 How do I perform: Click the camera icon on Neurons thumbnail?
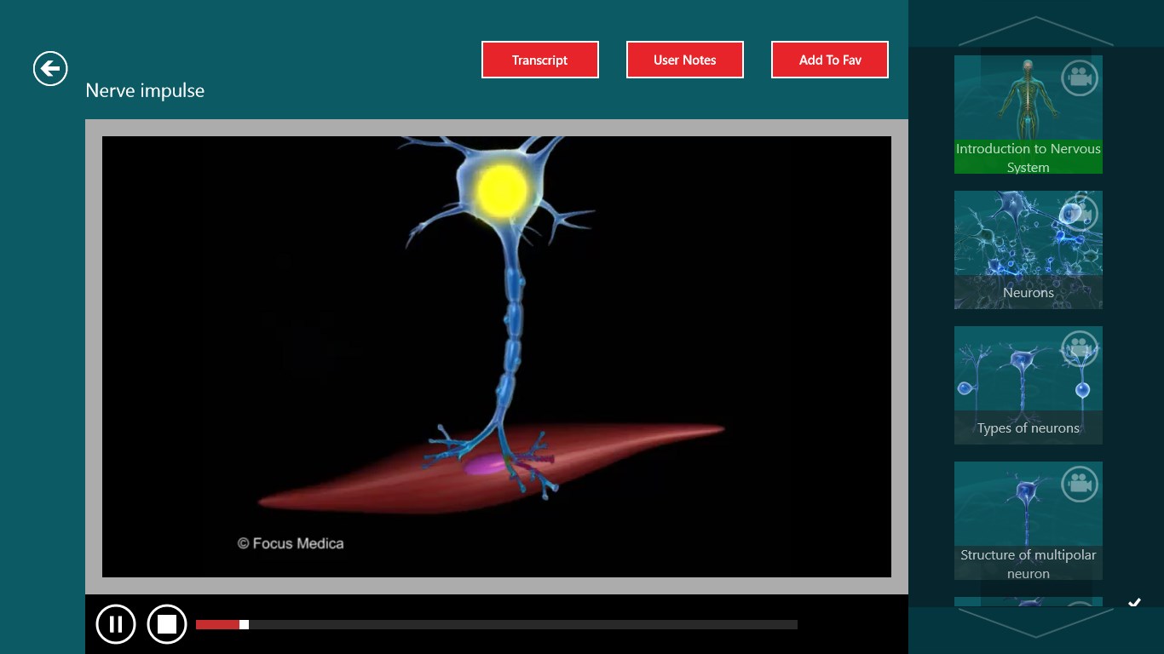[1079, 213]
